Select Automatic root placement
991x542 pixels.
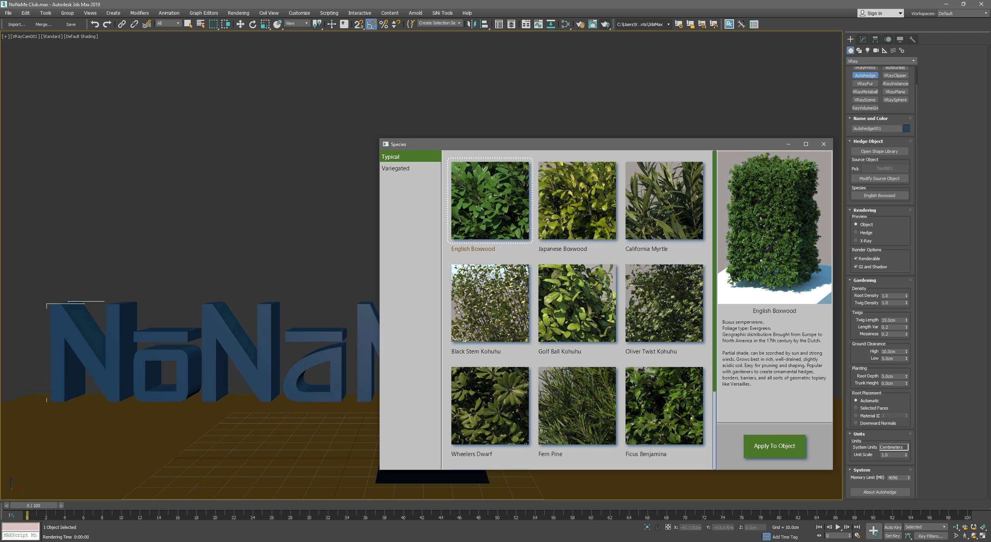(856, 400)
